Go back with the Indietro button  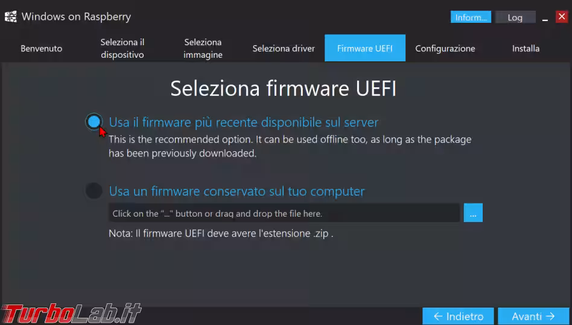click(x=458, y=316)
